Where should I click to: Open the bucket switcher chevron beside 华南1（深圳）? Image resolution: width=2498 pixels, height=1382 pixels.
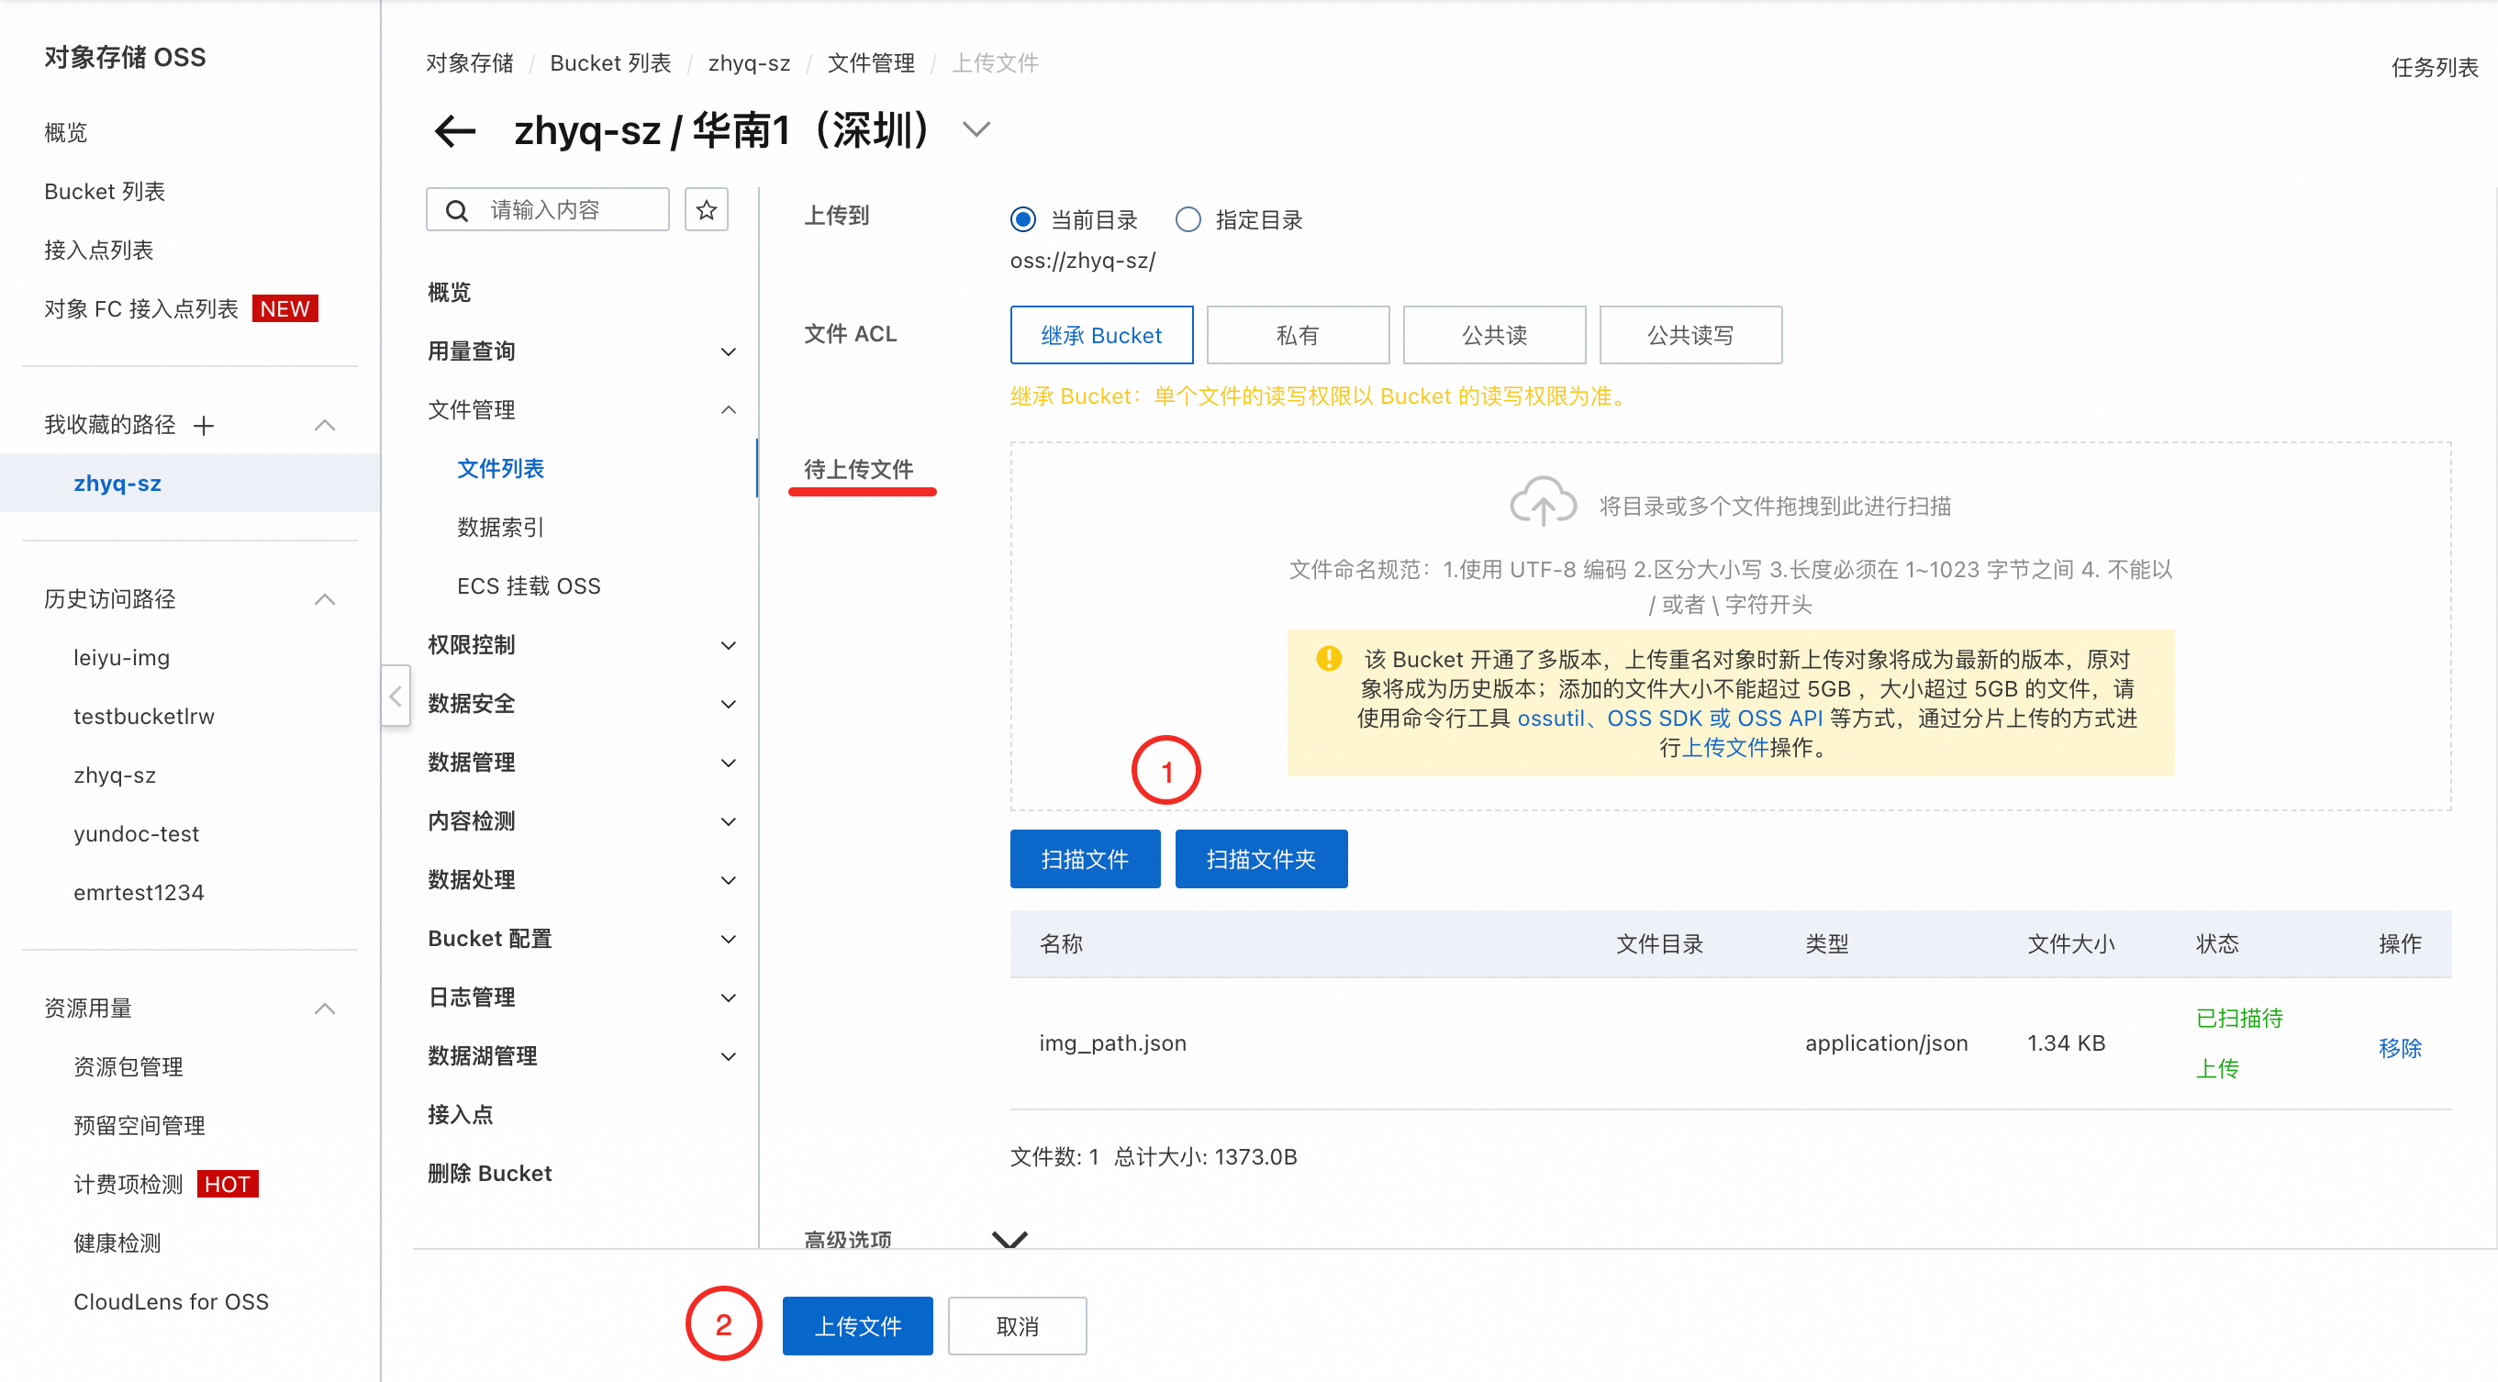[976, 130]
